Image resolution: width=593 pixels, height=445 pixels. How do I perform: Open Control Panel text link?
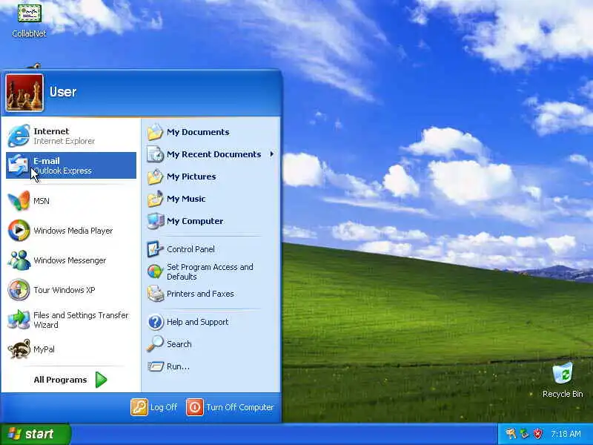tap(191, 249)
